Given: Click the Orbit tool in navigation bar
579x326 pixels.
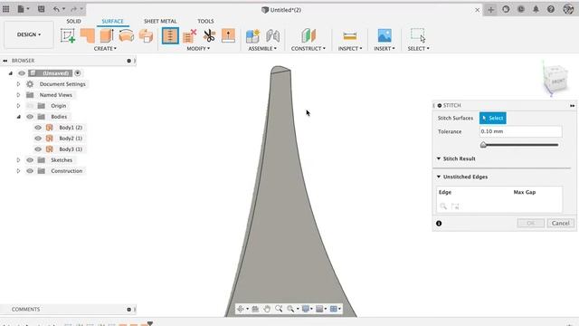Looking at the screenshot, I should (x=241, y=309).
